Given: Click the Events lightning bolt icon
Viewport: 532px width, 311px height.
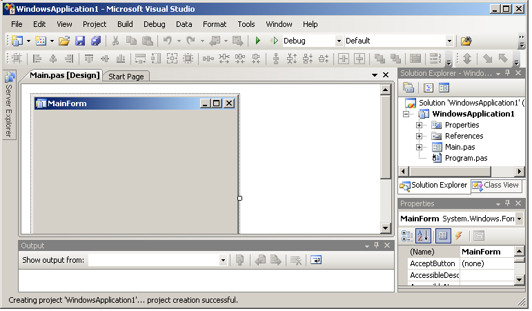Looking at the screenshot, I should coord(458,236).
